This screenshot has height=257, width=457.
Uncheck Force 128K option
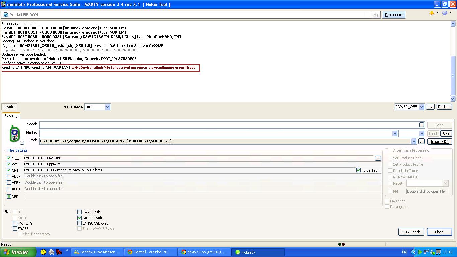click(359, 170)
